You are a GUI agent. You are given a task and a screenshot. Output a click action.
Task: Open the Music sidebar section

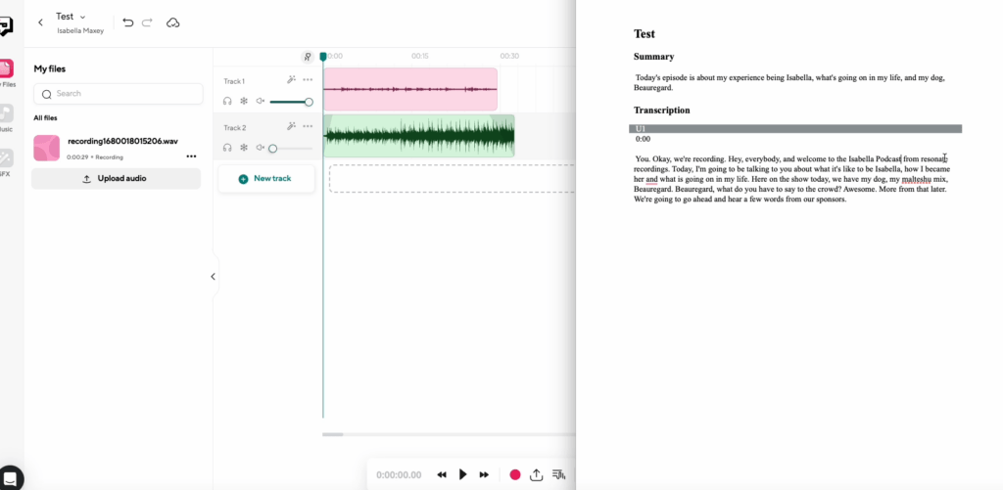6,118
